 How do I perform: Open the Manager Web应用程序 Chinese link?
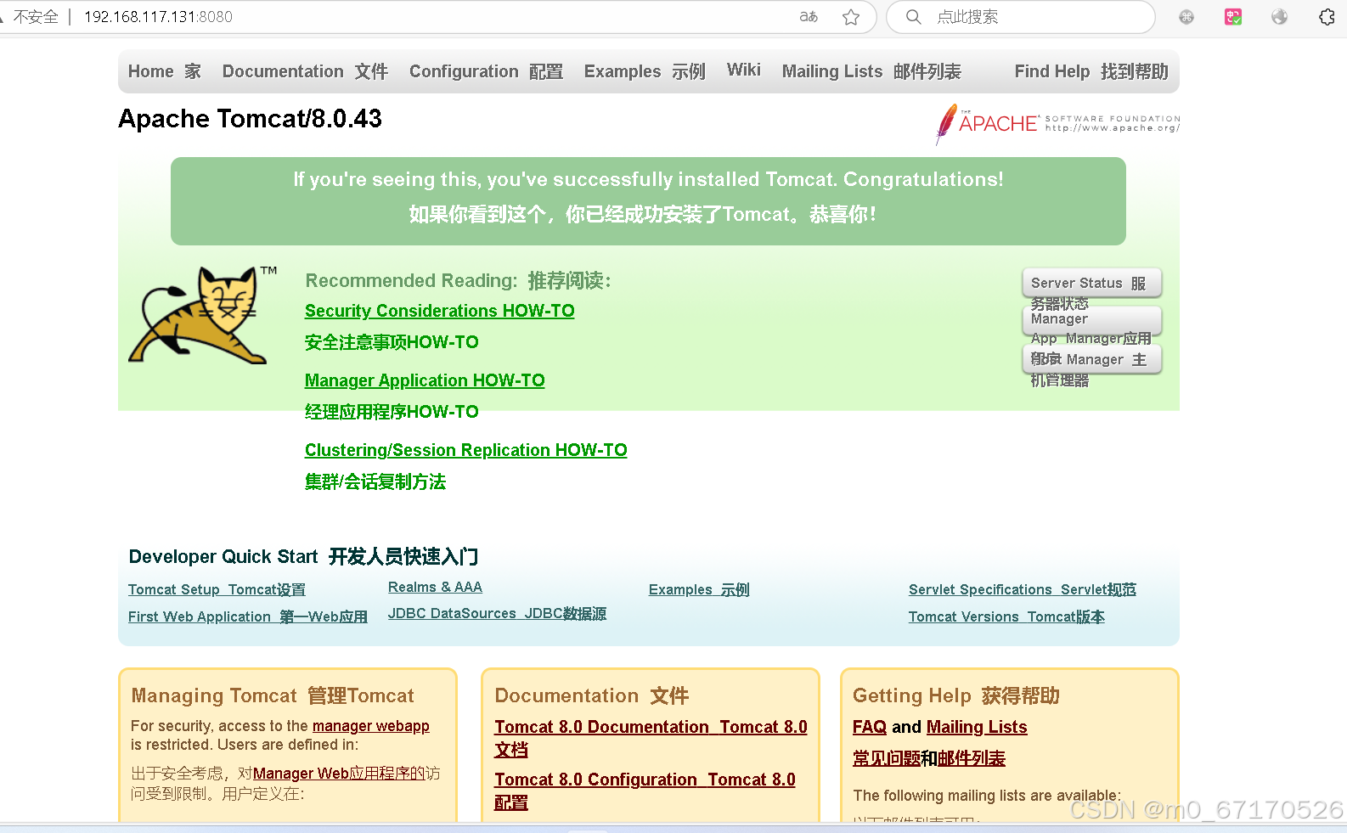[x=339, y=774]
